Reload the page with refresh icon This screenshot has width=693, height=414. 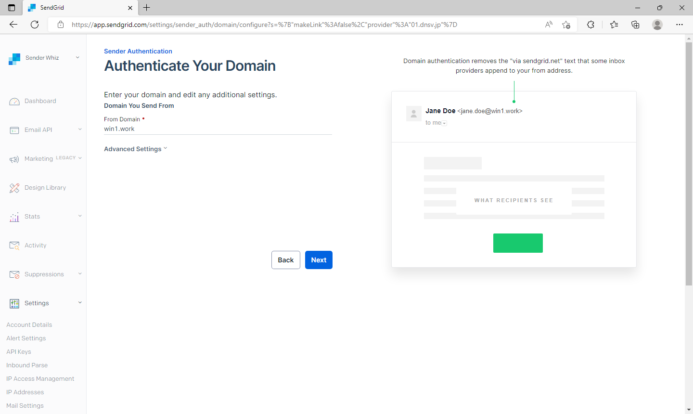(x=35, y=25)
